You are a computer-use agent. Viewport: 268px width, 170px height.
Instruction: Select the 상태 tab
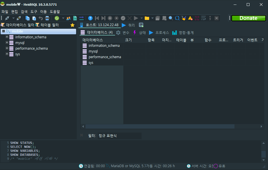(x=140, y=33)
